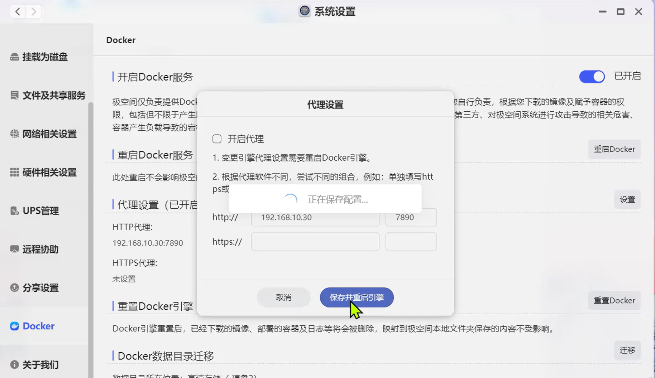Click the mount-as-disk sidebar icon

click(x=14, y=57)
